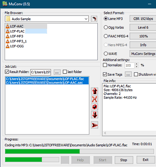Enable the last folder checkbox
The height and width of the screenshot is (167, 156).
[65, 72]
